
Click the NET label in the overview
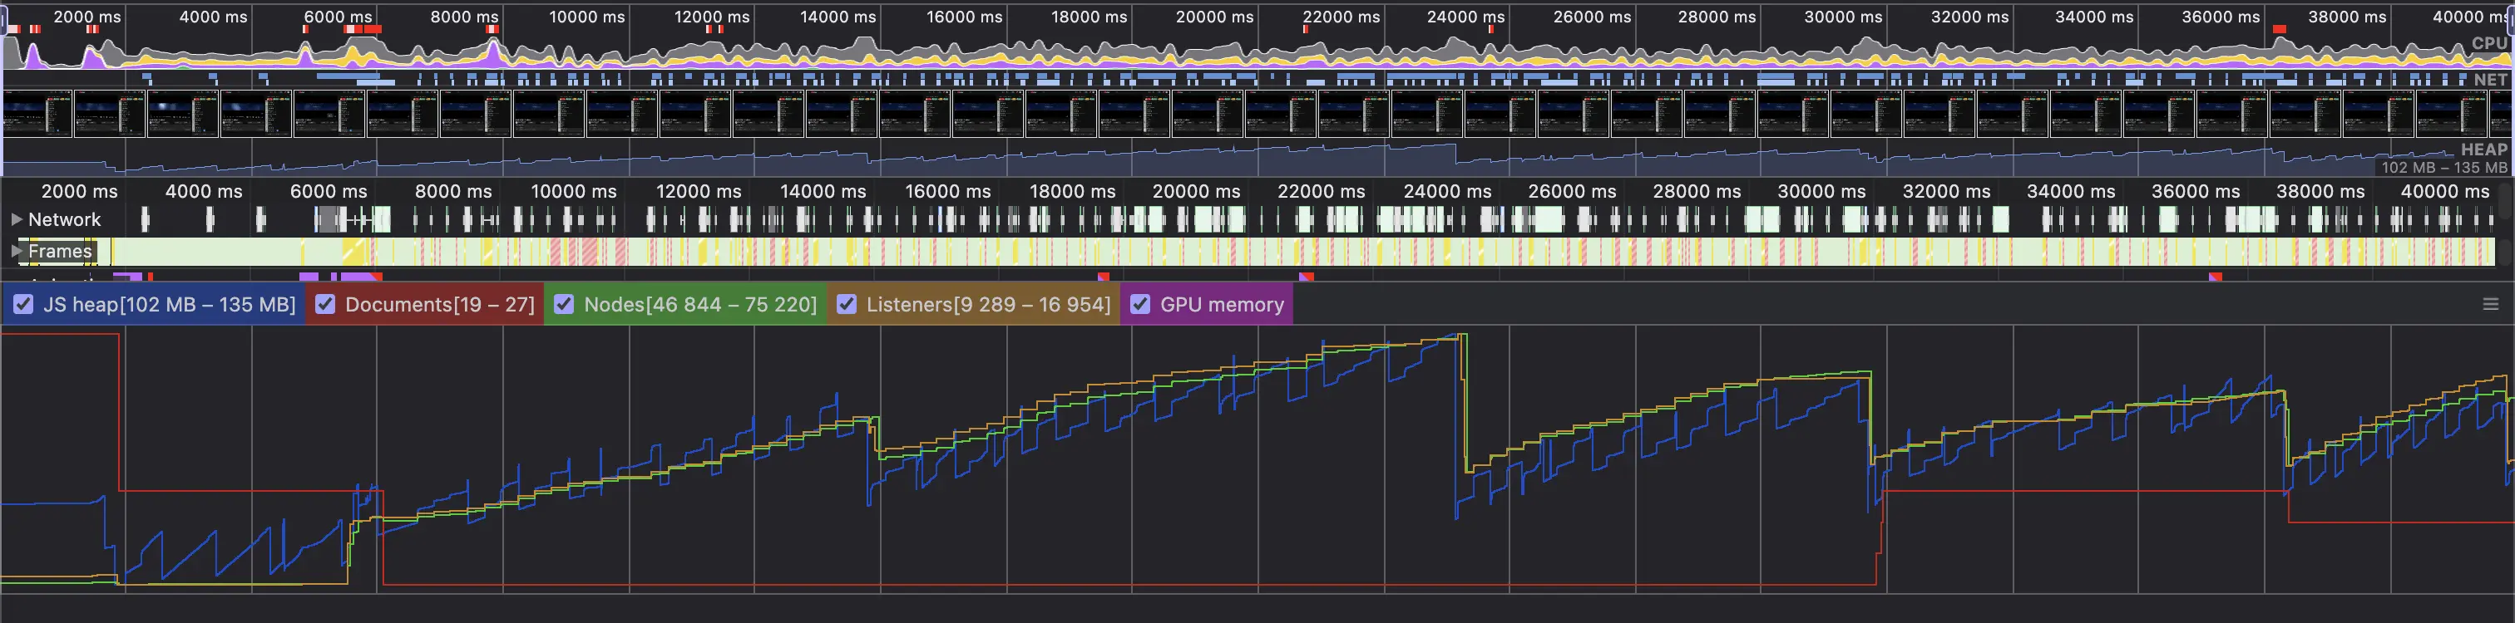(2489, 80)
